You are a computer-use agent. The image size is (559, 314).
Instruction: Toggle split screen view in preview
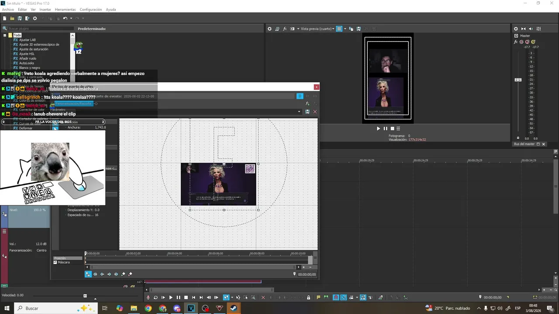pos(292,29)
